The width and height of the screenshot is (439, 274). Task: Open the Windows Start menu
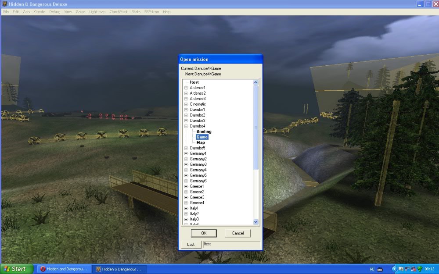pyautogui.click(x=17, y=269)
